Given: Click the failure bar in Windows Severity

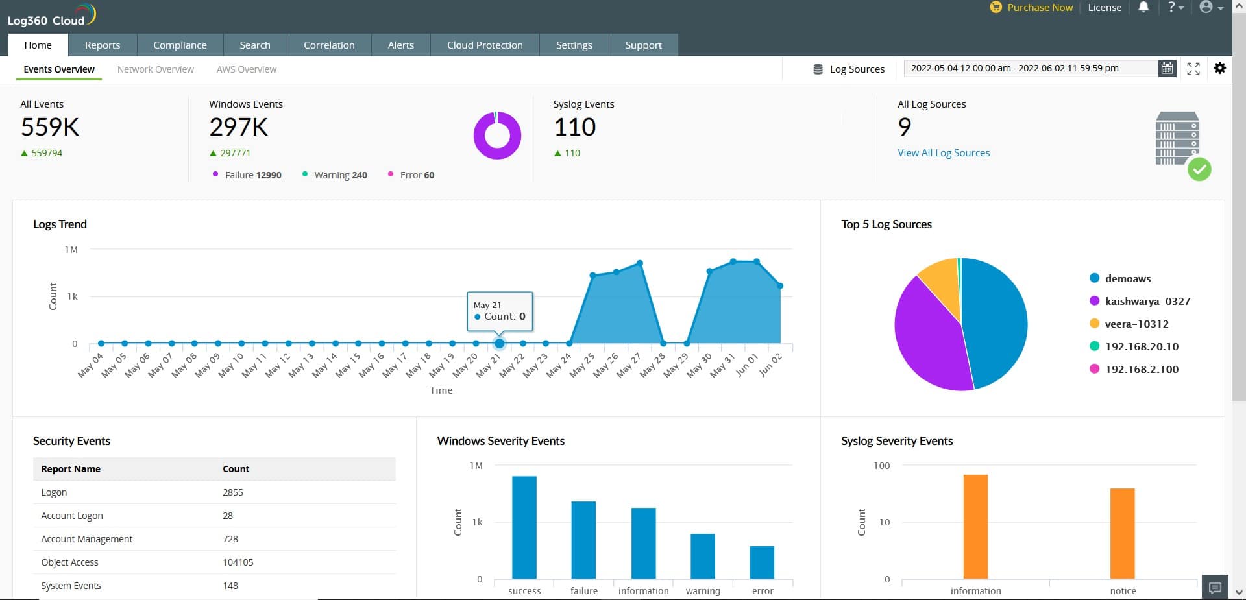Looking at the screenshot, I should pyautogui.click(x=583, y=540).
